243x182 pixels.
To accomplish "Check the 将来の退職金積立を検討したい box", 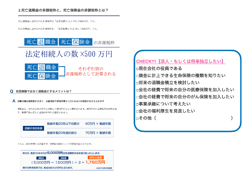I will (138, 83).
